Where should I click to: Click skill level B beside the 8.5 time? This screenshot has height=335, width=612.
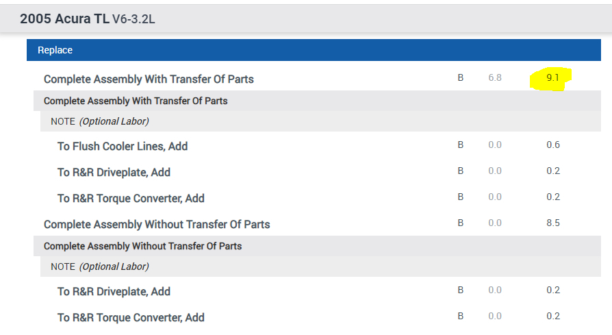click(461, 223)
